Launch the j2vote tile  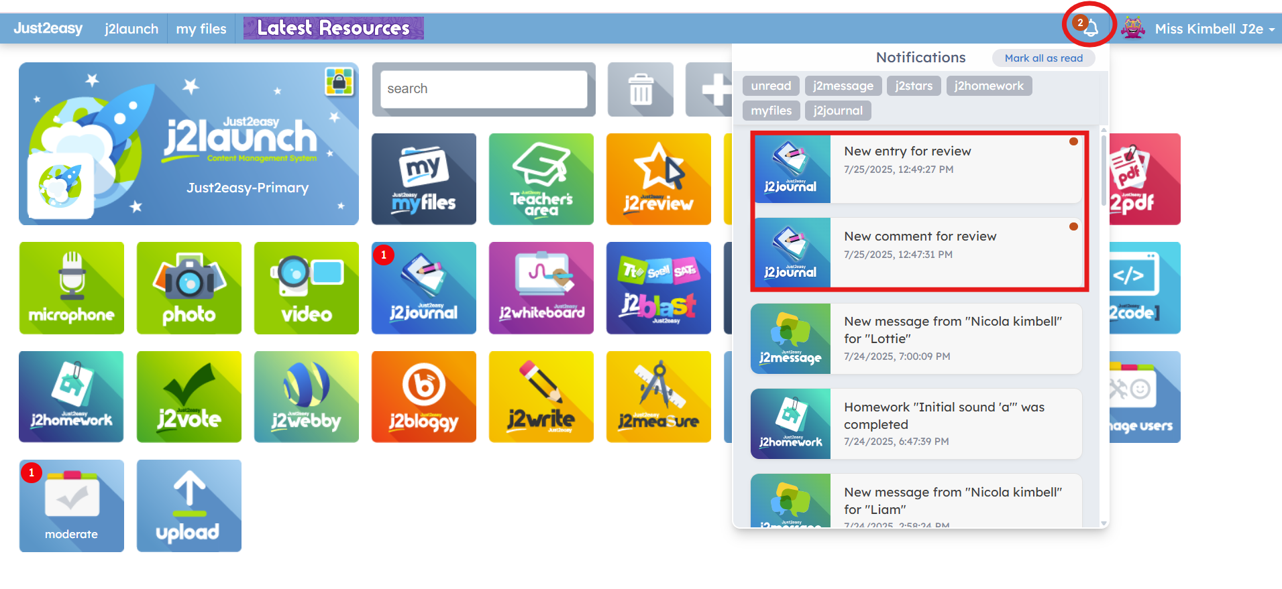coord(189,397)
